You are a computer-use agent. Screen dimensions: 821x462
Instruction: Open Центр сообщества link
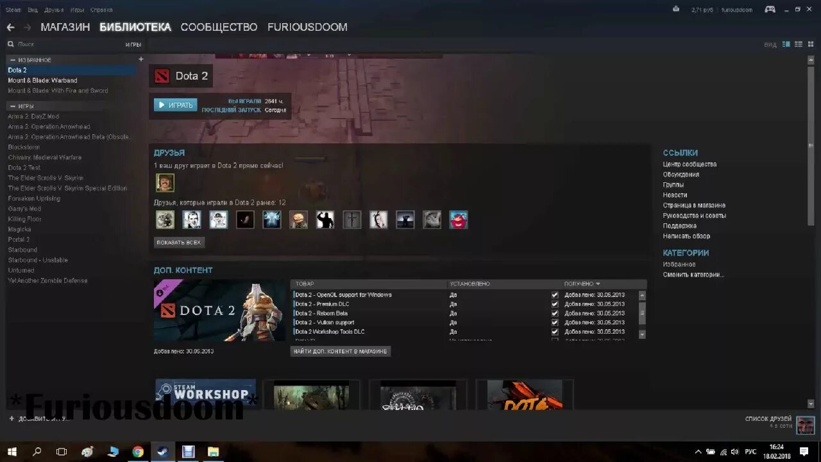coord(690,164)
